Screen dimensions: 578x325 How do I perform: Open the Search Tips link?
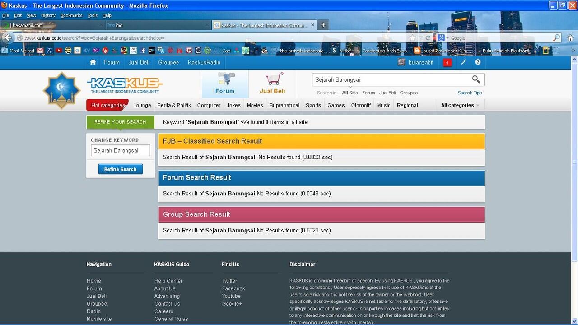(x=470, y=93)
